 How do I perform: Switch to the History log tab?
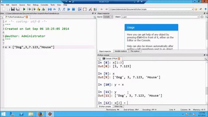click(x=118, y=106)
